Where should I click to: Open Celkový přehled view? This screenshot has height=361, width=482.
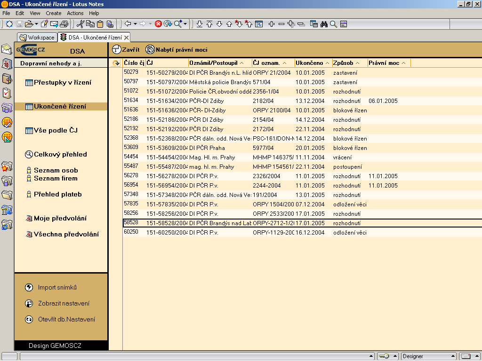point(56,154)
